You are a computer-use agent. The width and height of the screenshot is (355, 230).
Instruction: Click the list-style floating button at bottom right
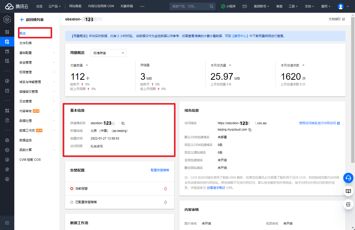pos(348,204)
